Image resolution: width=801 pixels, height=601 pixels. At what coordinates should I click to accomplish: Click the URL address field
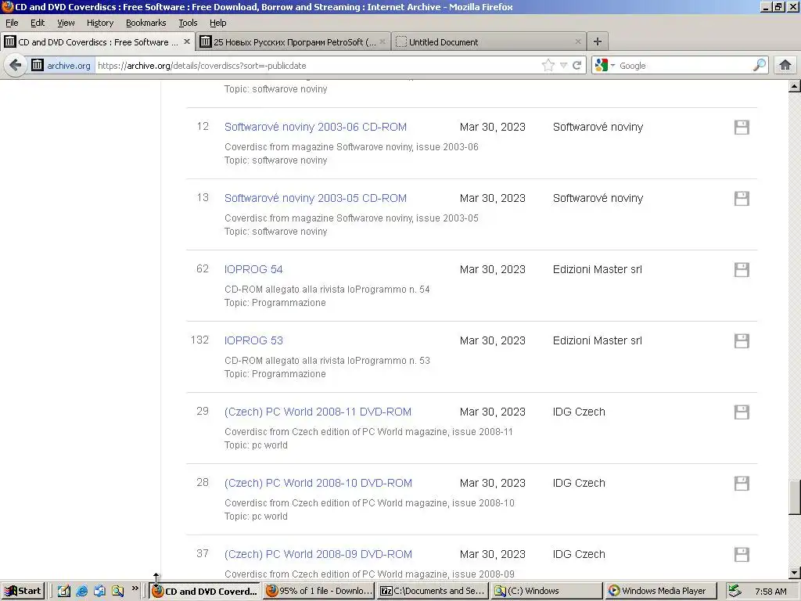(x=317, y=66)
